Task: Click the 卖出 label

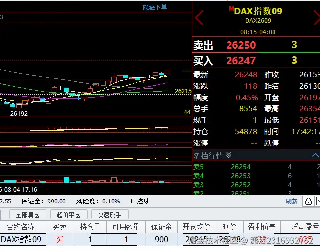Action: [203, 45]
